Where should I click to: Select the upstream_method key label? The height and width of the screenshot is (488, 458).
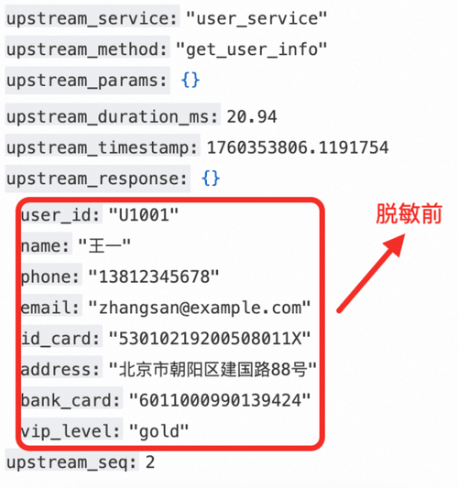(88, 49)
